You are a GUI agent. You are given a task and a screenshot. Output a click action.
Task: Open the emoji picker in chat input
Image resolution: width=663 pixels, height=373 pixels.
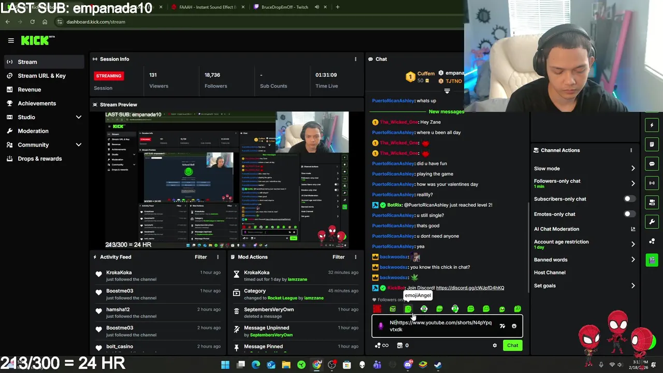(514, 326)
